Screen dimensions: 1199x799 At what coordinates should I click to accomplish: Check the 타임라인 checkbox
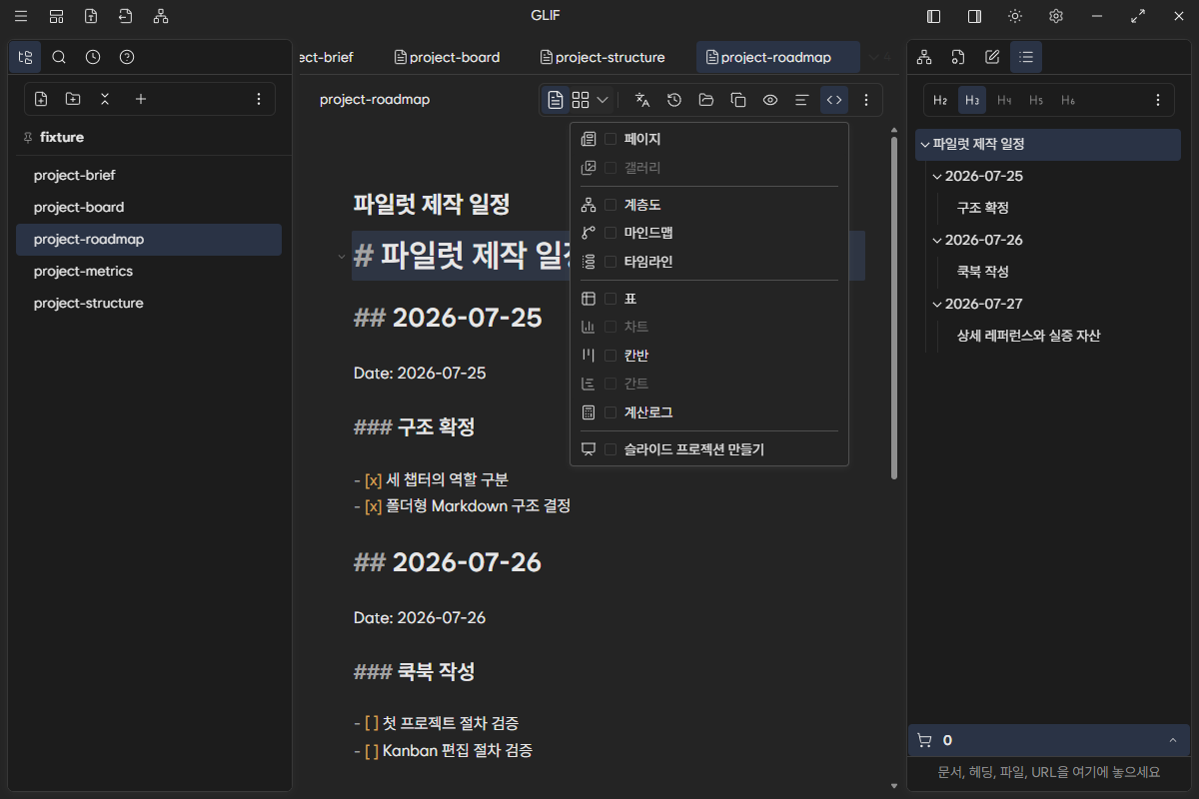pyautogui.click(x=610, y=262)
